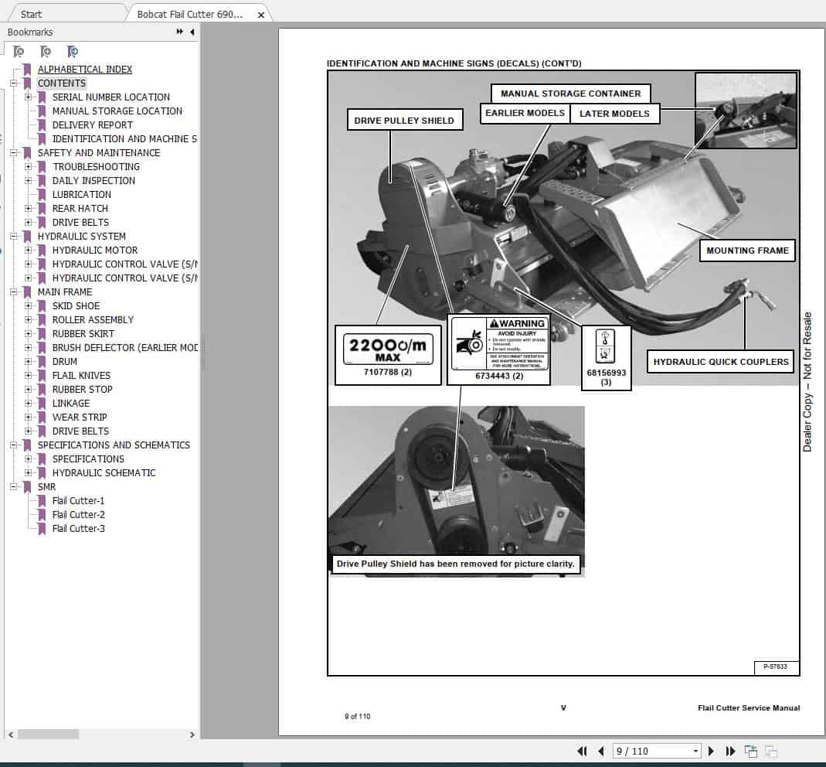Image resolution: width=826 pixels, height=767 pixels.
Task: Open the Flail Cutter-3 bookmark
Action: click(x=79, y=528)
